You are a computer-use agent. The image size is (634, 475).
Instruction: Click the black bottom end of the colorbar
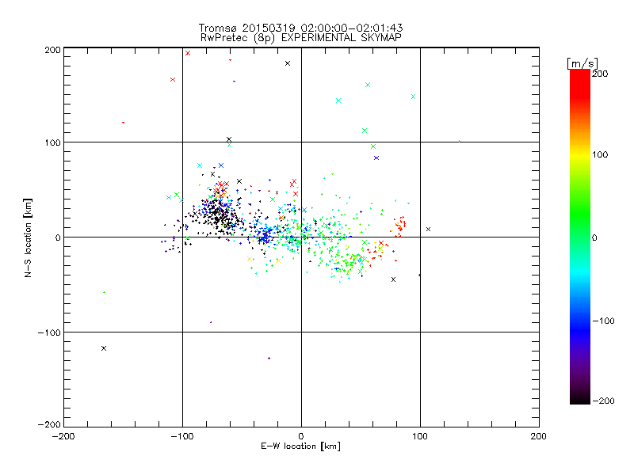click(x=580, y=399)
